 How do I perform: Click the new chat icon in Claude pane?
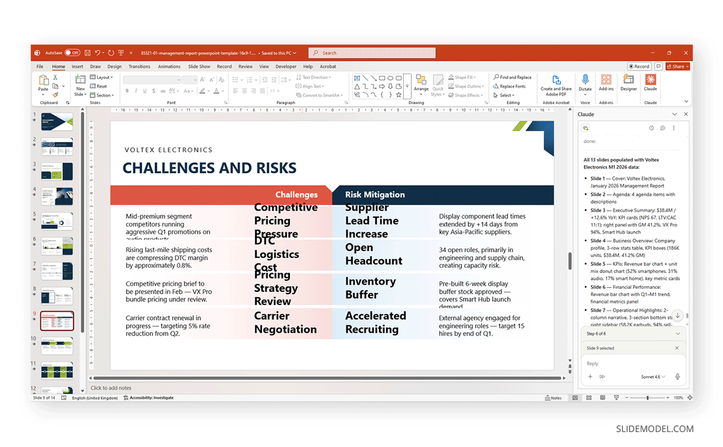662,128
